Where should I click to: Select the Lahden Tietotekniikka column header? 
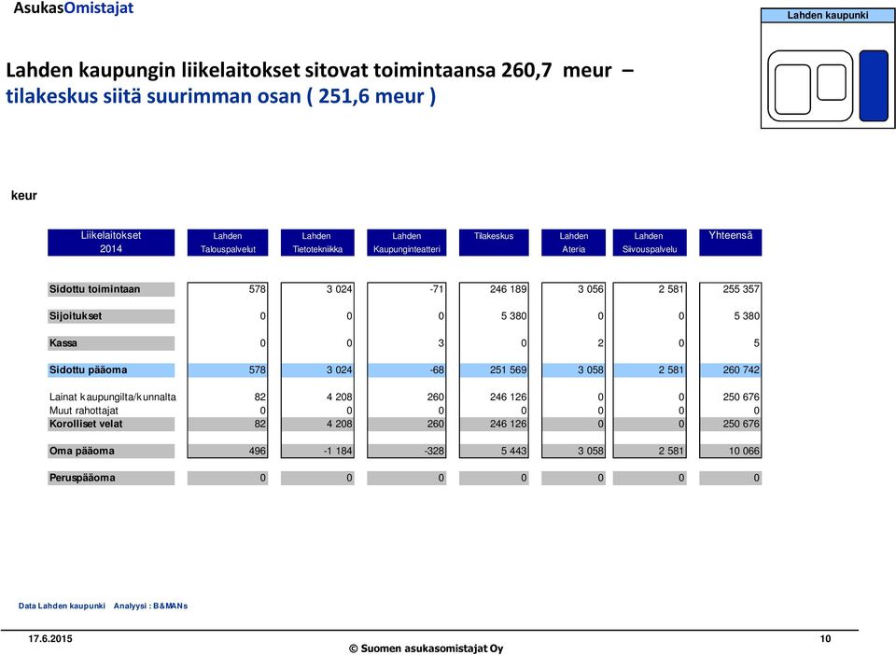click(x=317, y=243)
